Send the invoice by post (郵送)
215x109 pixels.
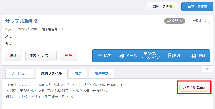(104, 56)
